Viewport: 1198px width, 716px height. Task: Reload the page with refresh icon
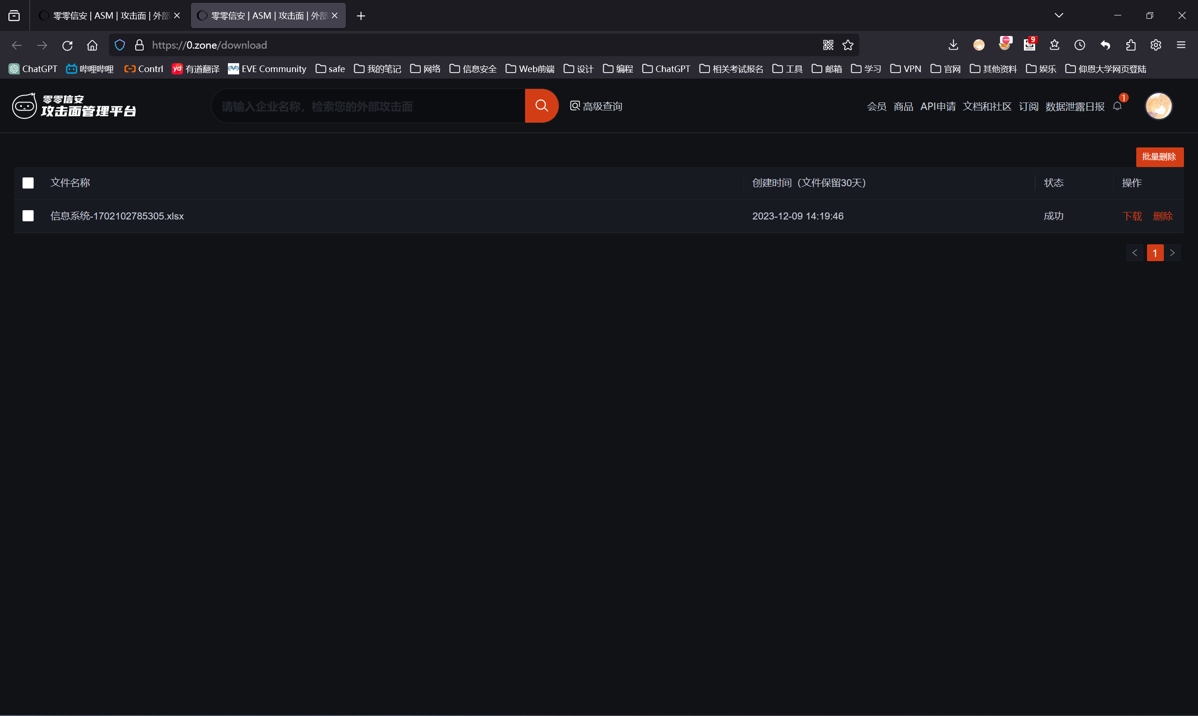click(x=67, y=45)
